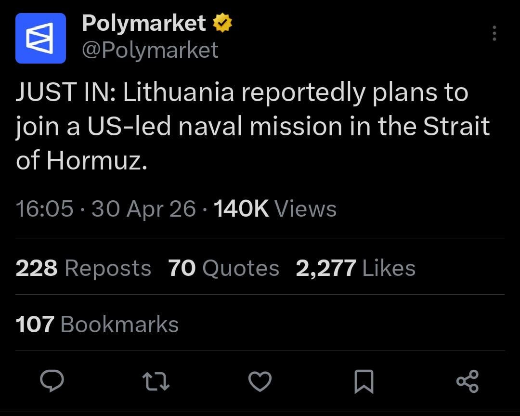Click the gold verified badge
Screen dimensions: 520x416
coord(222,24)
